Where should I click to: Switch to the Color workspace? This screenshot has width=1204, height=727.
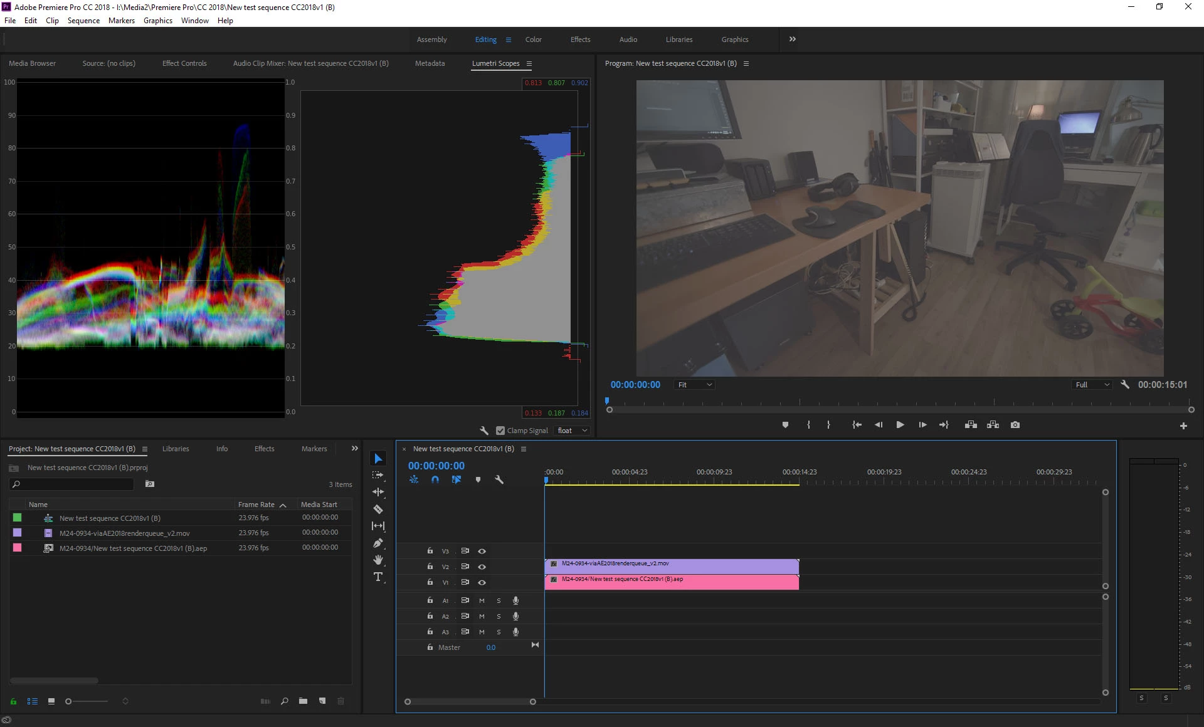(534, 39)
